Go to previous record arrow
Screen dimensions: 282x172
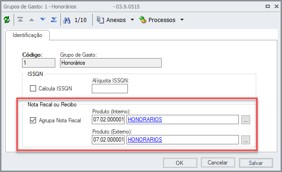point(31,20)
